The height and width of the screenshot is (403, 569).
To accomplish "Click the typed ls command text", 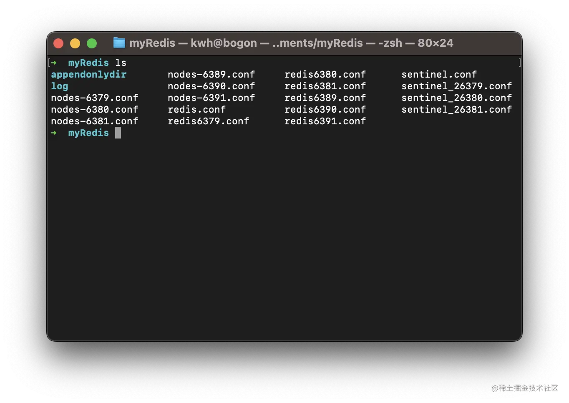I will click(x=121, y=63).
